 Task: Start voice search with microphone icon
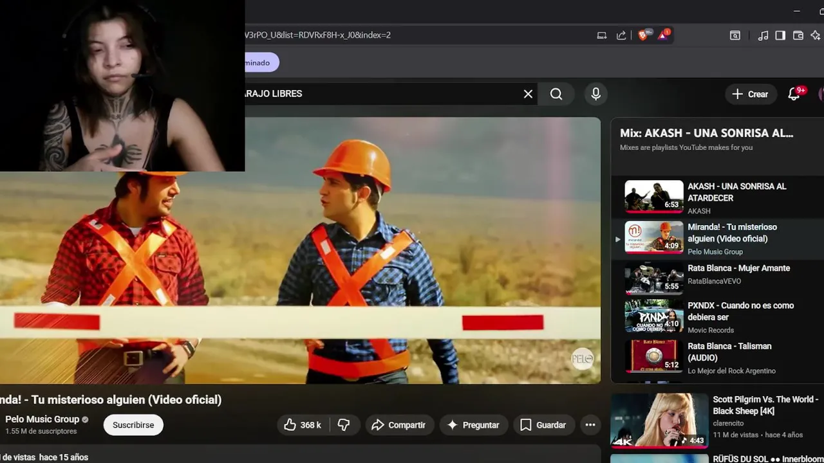click(x=596, y=94)
